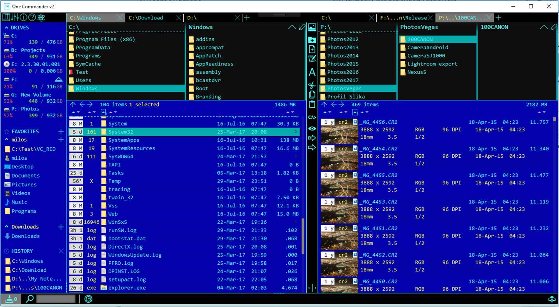Open the help question-mark icon
Viewport: 559px width, 307px height.
(x=32, y=17)
